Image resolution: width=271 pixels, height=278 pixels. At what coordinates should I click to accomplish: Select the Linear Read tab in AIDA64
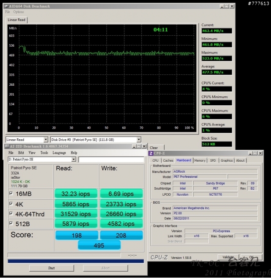pyautogui.click(x=17, y=20)
